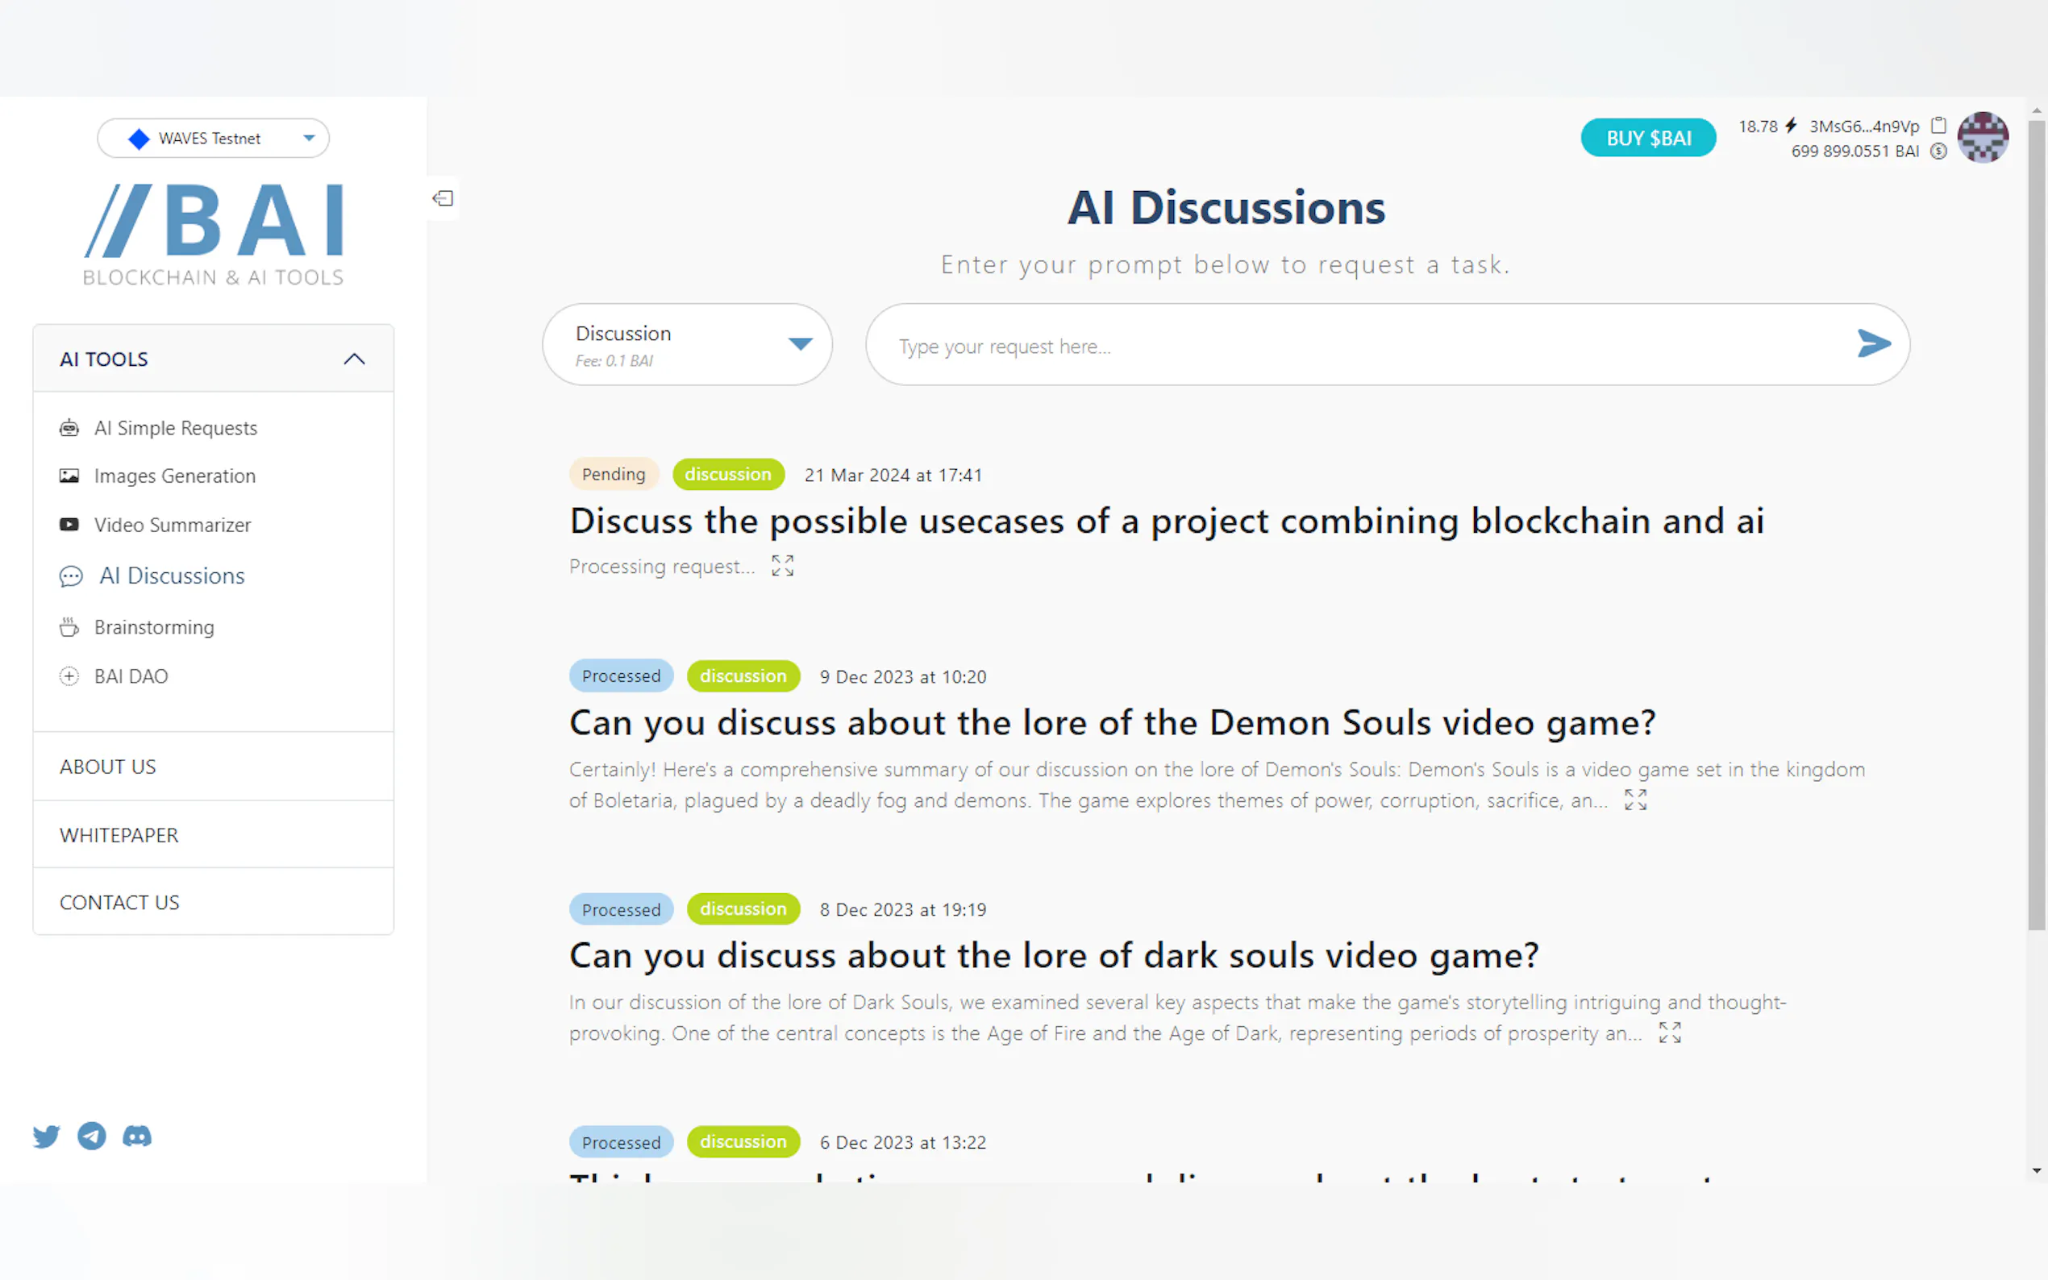This screenshot has width=2048, height=1280.
Task: Click the user avatar picture
Action: point(1983,137)
